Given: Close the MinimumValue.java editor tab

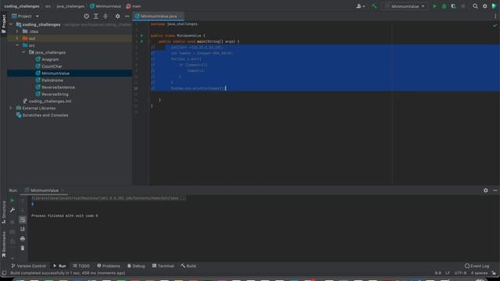Looking at the screenshot, I should (x=180, y=16).
